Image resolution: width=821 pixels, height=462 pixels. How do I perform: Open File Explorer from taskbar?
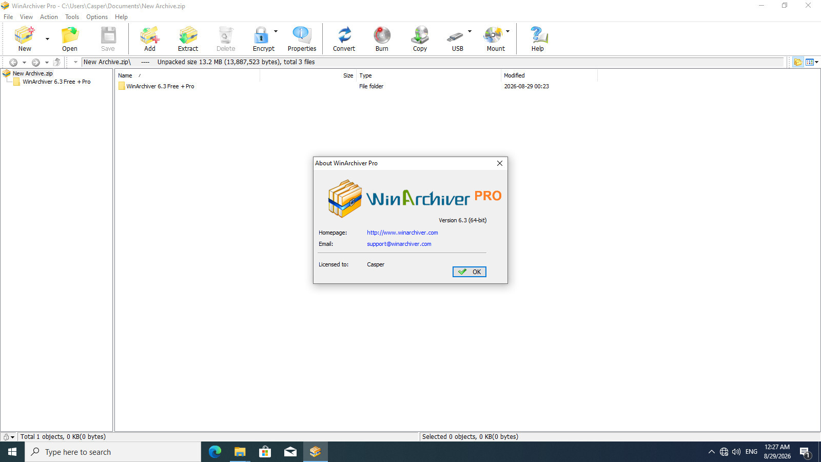click(x=240, y=452)
